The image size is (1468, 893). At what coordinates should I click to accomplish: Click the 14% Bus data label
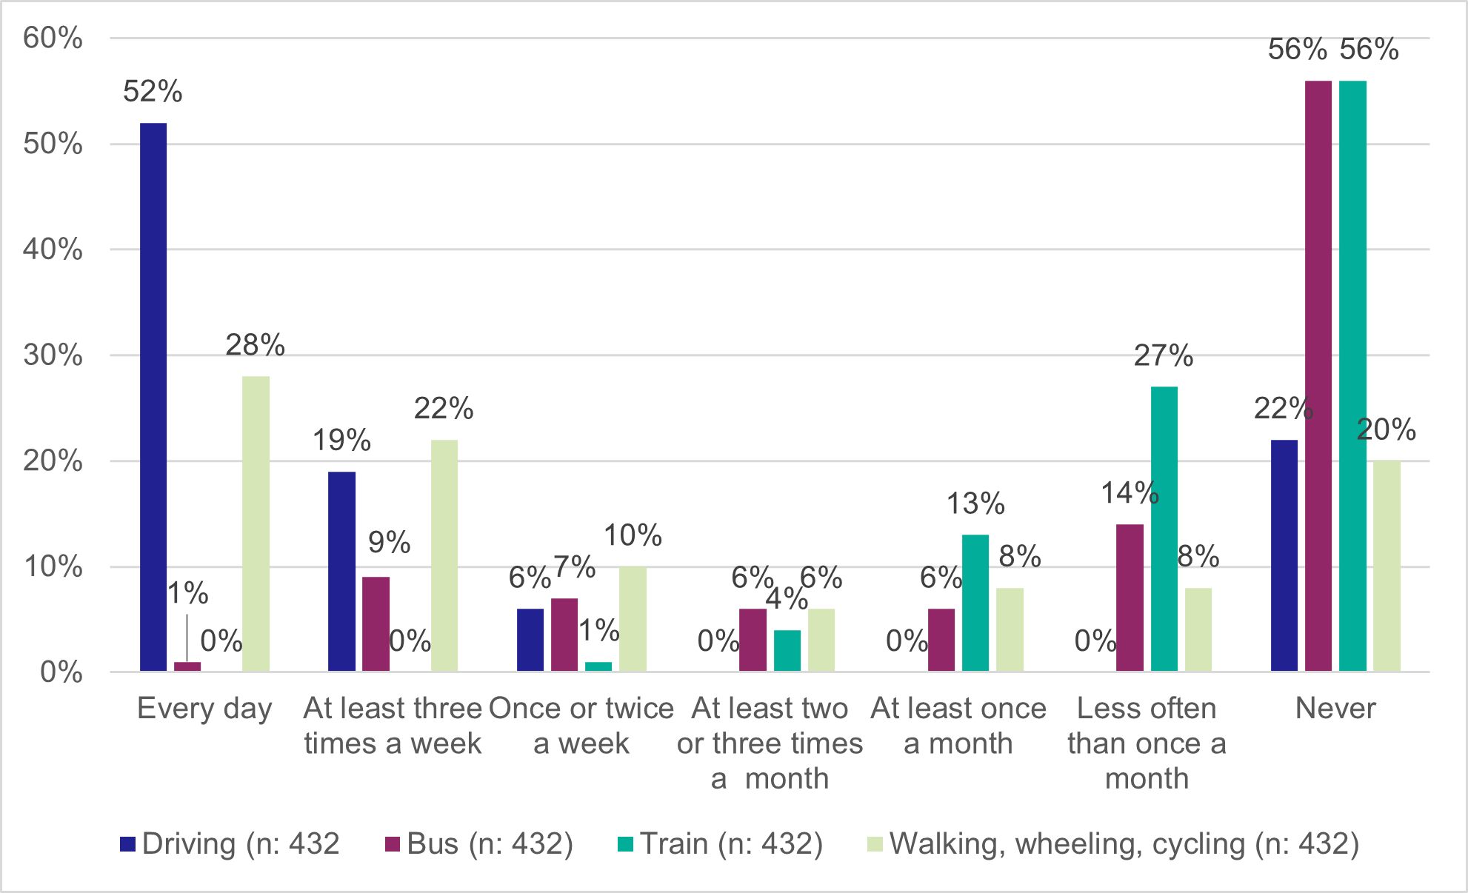(1130, 493)
